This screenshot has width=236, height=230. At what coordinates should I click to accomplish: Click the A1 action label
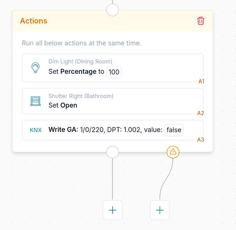click(201, 81)
